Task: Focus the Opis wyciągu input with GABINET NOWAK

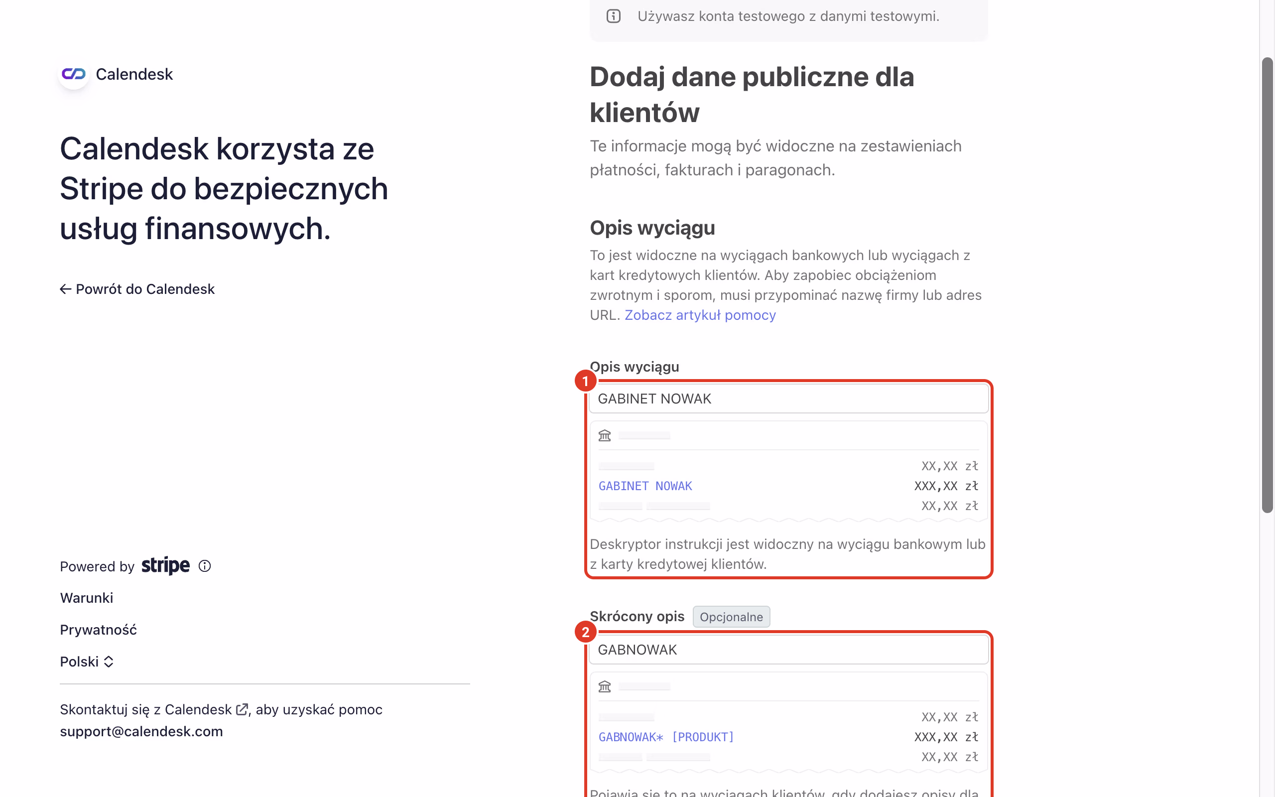Action: [x=789, y=398]
